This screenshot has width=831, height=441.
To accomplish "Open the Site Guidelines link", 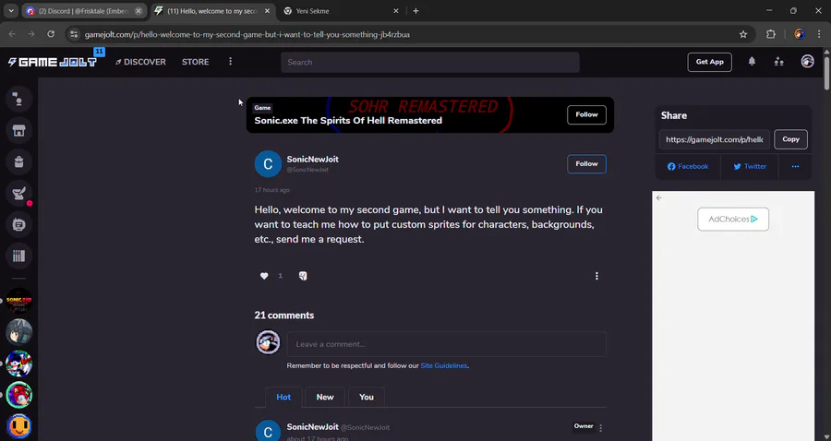I will (x=443, y=366).
